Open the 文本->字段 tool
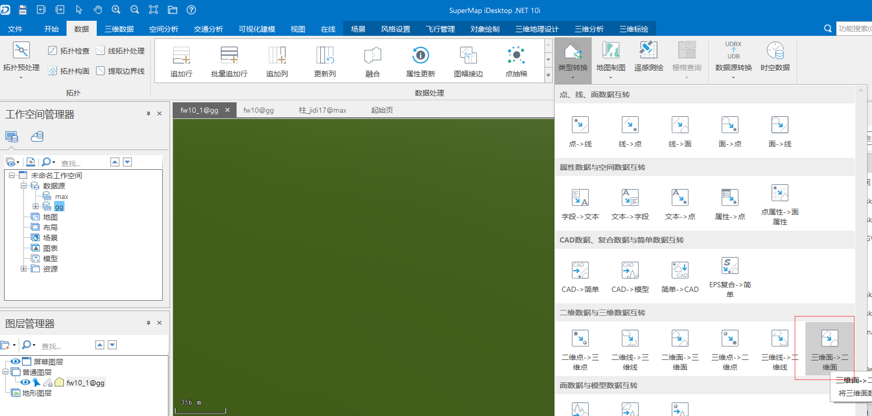Screen dimensions: 872x416 (x=630, y=204)
